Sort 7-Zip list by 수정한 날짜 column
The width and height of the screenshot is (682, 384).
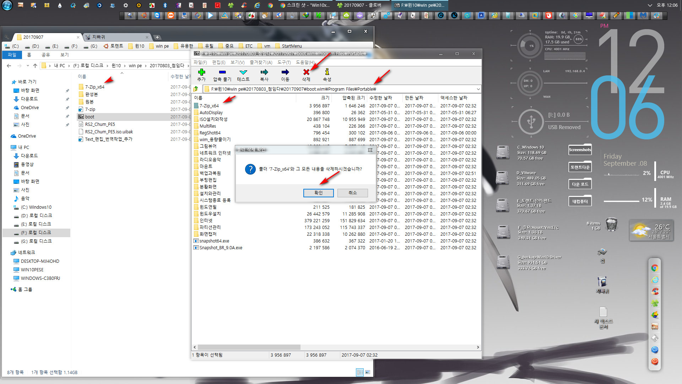pos(380,98)
